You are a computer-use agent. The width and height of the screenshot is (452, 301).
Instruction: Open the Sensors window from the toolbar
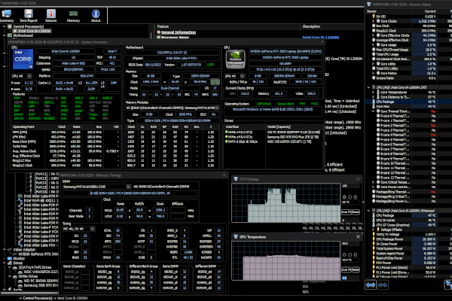pyautogui.click(x=51, y=16)
